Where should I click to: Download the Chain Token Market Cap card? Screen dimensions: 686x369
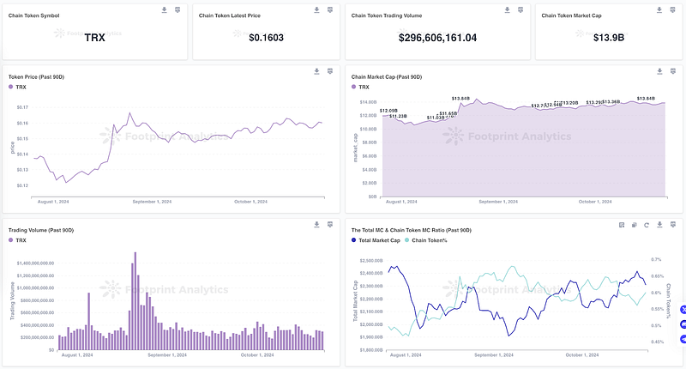point(659,9)
